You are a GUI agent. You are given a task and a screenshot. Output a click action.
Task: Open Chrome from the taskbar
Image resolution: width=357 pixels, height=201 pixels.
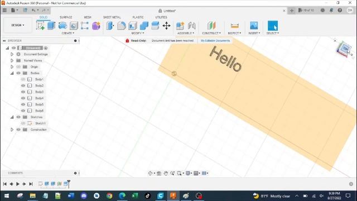109,196
